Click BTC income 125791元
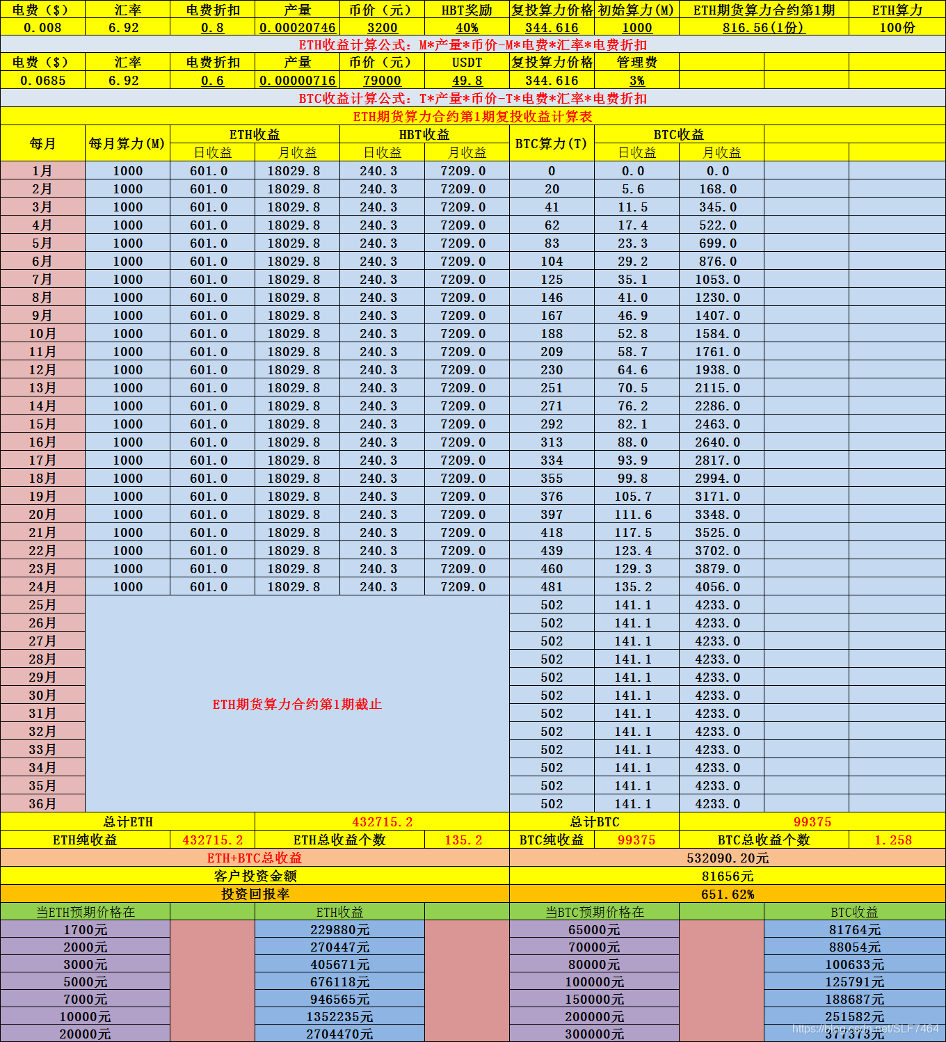 tap(855, 982)
